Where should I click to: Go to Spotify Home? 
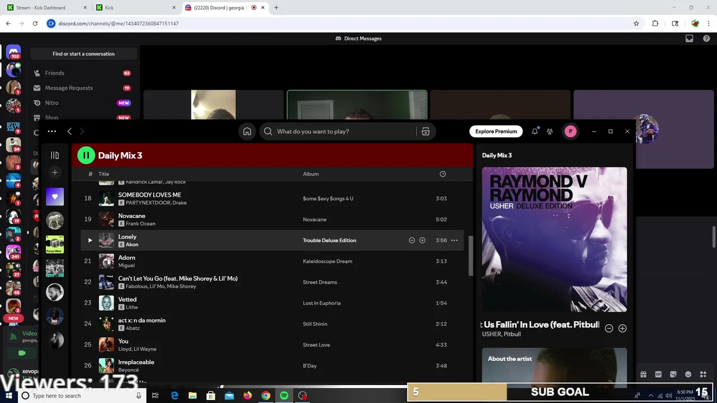247,132
